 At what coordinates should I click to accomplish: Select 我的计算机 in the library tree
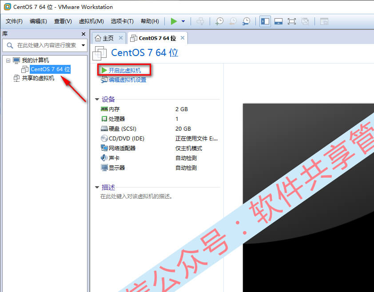(x=35, y=60)
